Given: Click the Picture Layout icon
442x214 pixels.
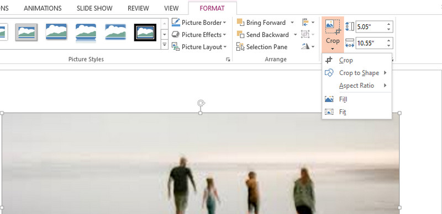Looking at the screenshot, I should (176, 47).
